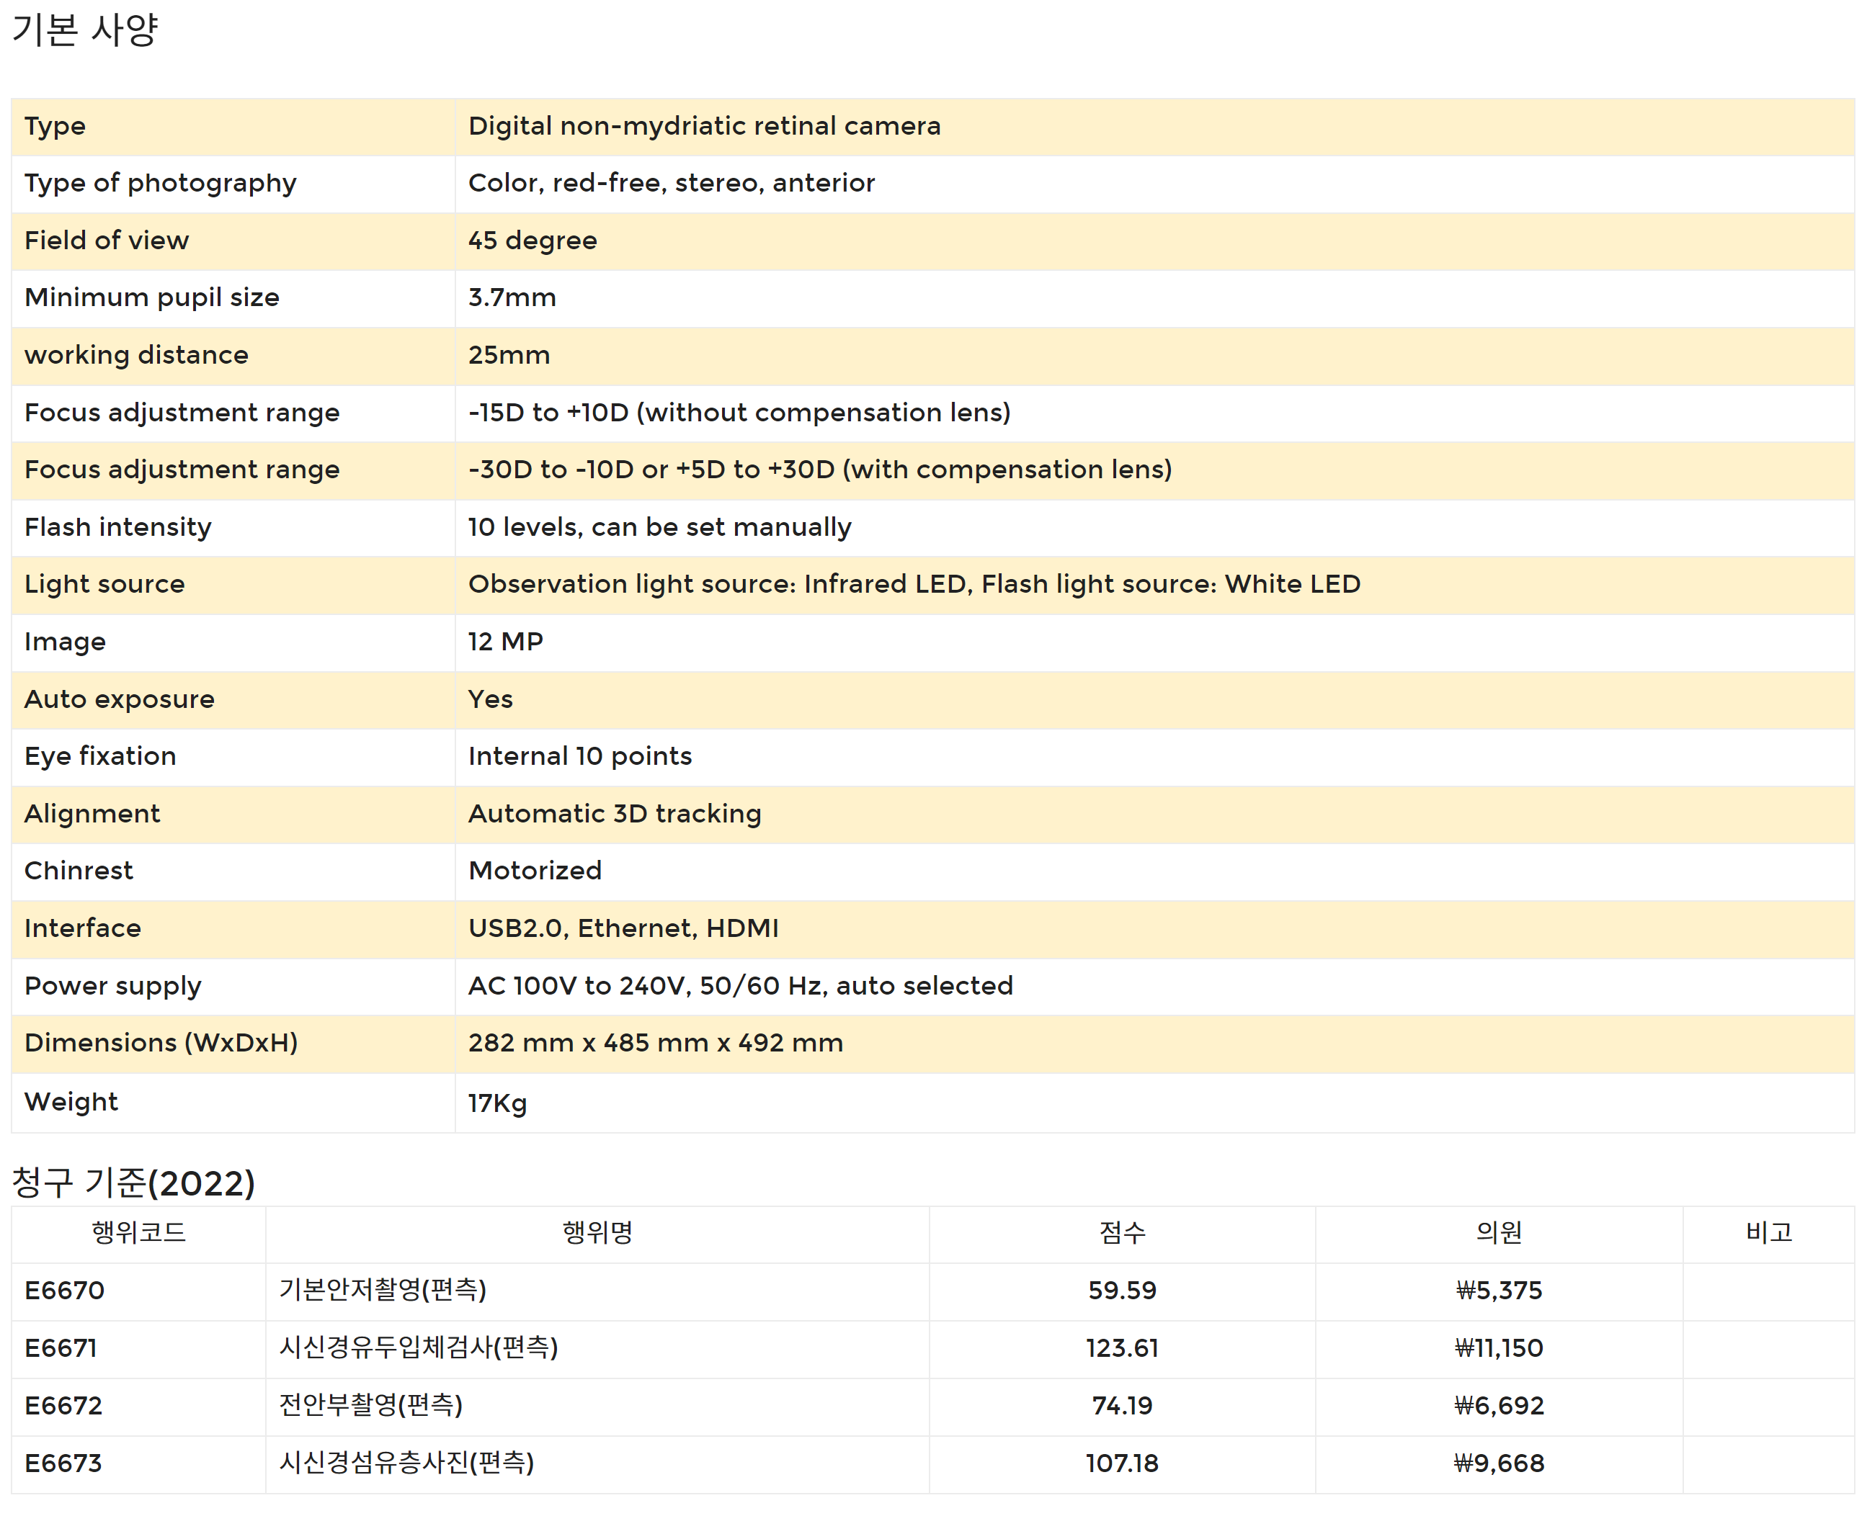The image size is (1867, 1516).
Task: Click the '청구 기준(2022)' heading
Action: tap(134, 1183)
